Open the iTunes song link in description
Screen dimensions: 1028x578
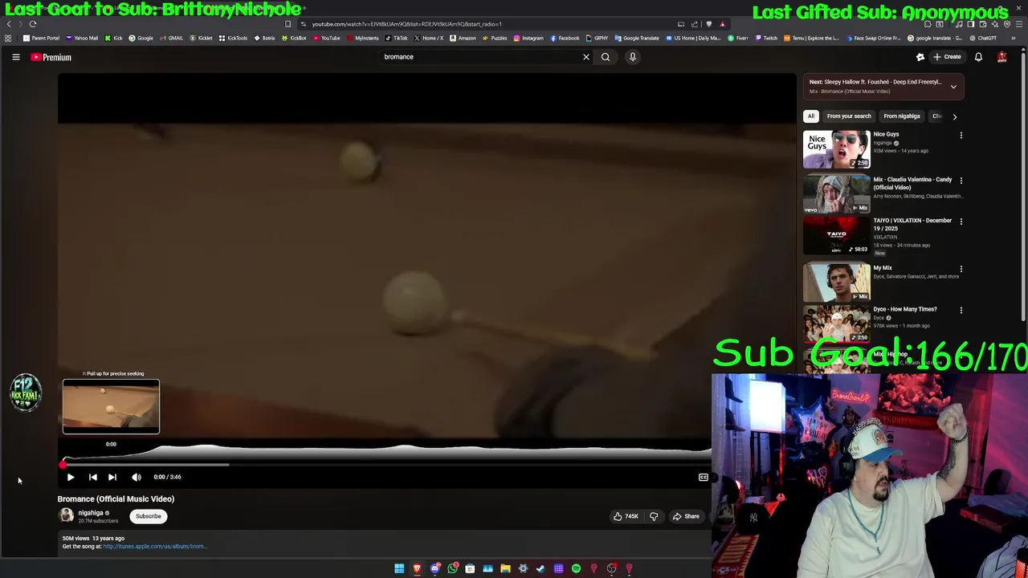point(154,547)
